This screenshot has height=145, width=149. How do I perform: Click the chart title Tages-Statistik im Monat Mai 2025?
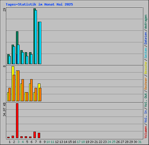[x=39, y=4]
